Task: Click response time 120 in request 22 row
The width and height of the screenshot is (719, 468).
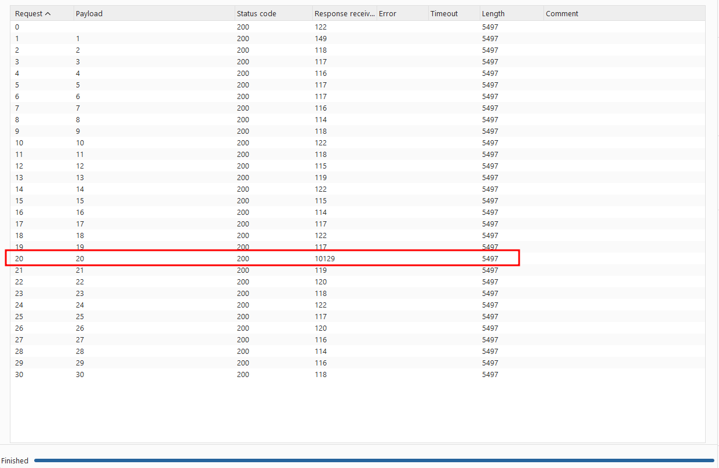Action: pyautogui.click(x=320, y=281)
